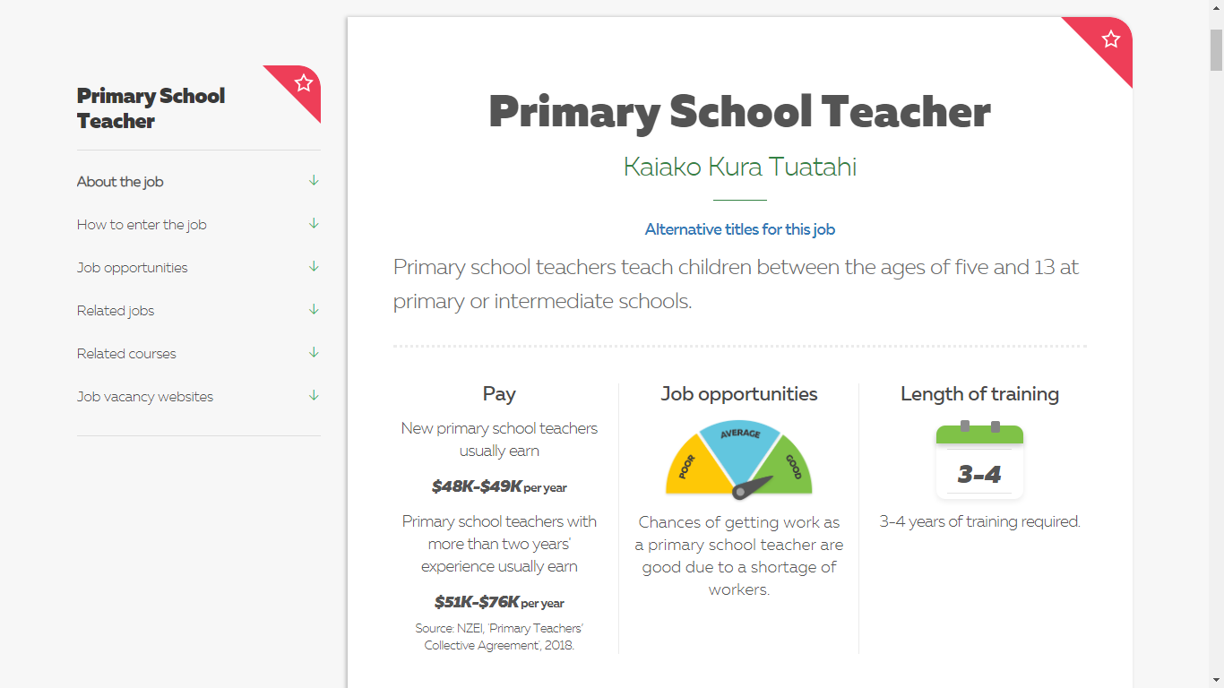Expand the Job opportunities sidebar arrow
Screen dimensions: 1224x688
[x=314, y=267]
